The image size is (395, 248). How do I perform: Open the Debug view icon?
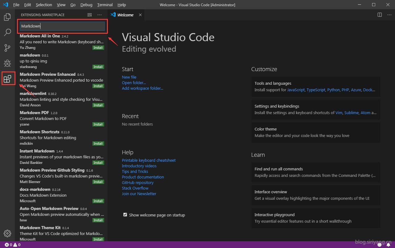point(7,63)
